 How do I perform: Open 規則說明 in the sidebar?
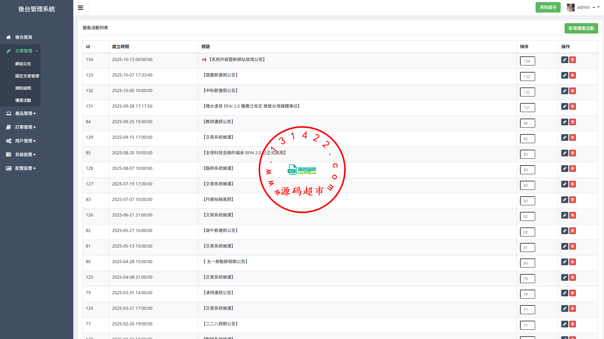pos(23,88)
